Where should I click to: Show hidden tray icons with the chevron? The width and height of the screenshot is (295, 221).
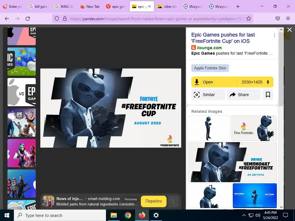[244, 215]
